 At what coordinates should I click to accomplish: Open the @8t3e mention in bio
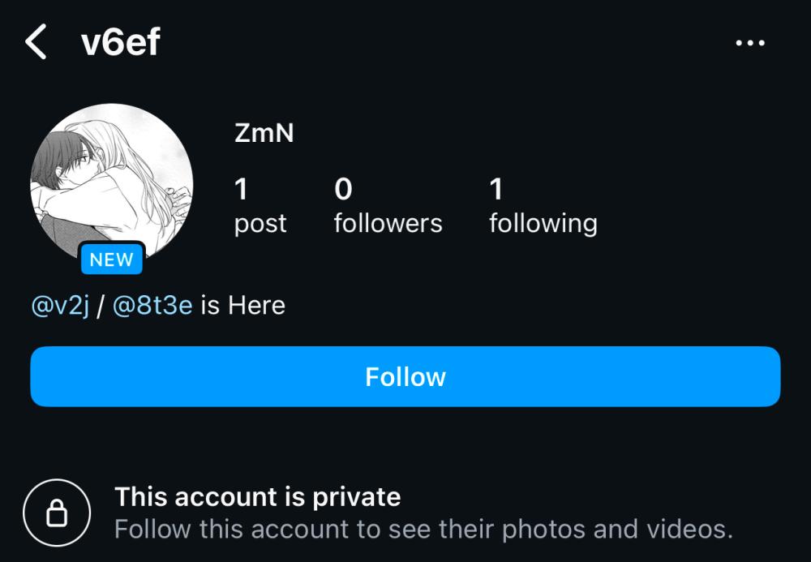[152, 306]
